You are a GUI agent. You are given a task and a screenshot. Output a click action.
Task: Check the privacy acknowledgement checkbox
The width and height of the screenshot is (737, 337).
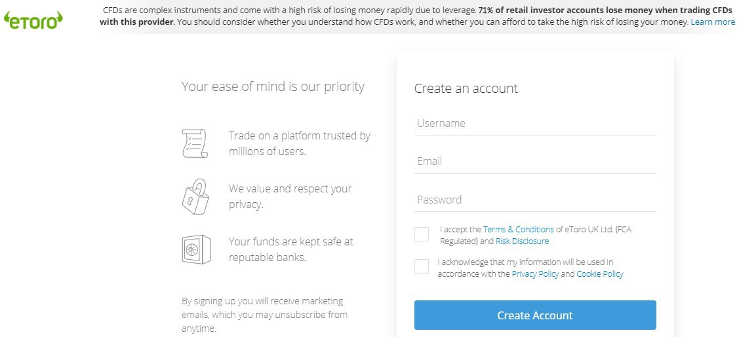pos(422,266)
